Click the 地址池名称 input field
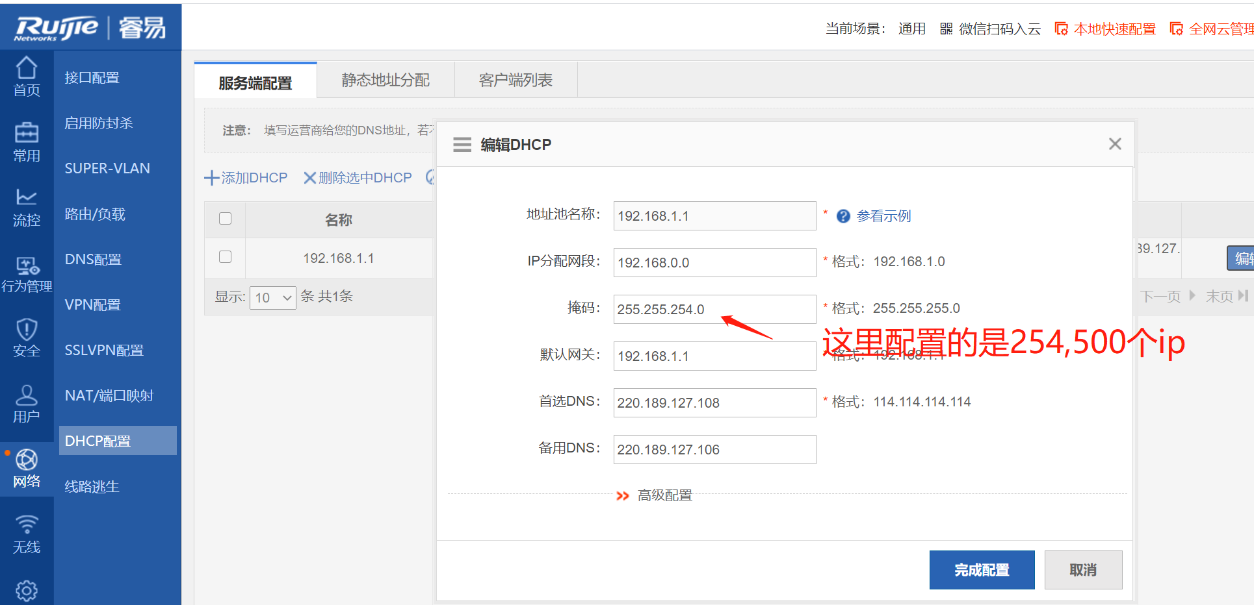 pos(714,216)
